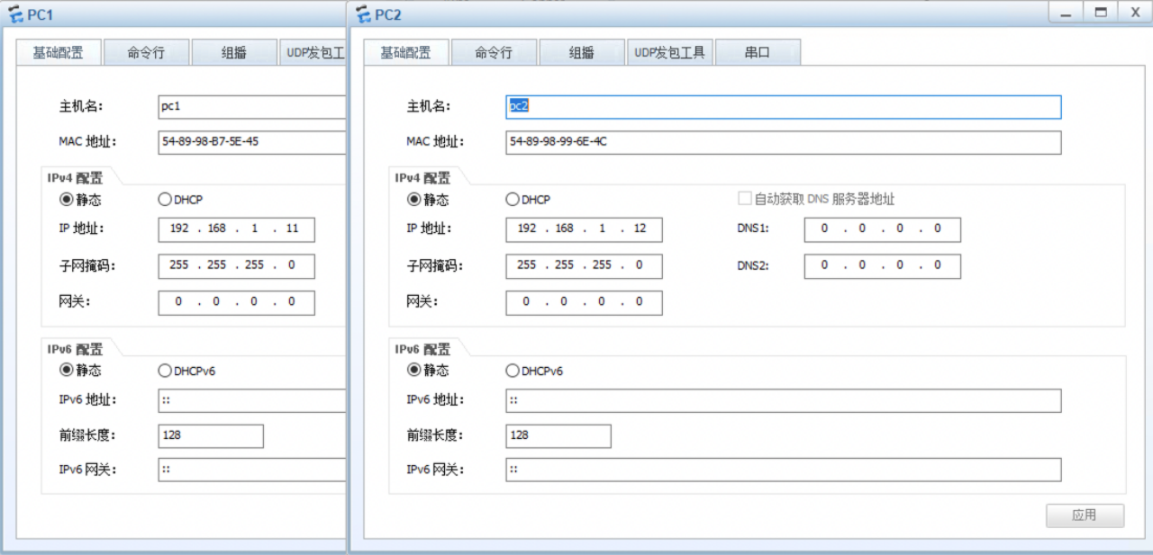Switch to 组播 tab in PC1
Screen dimensions: 1153x555
click(234, 53)
